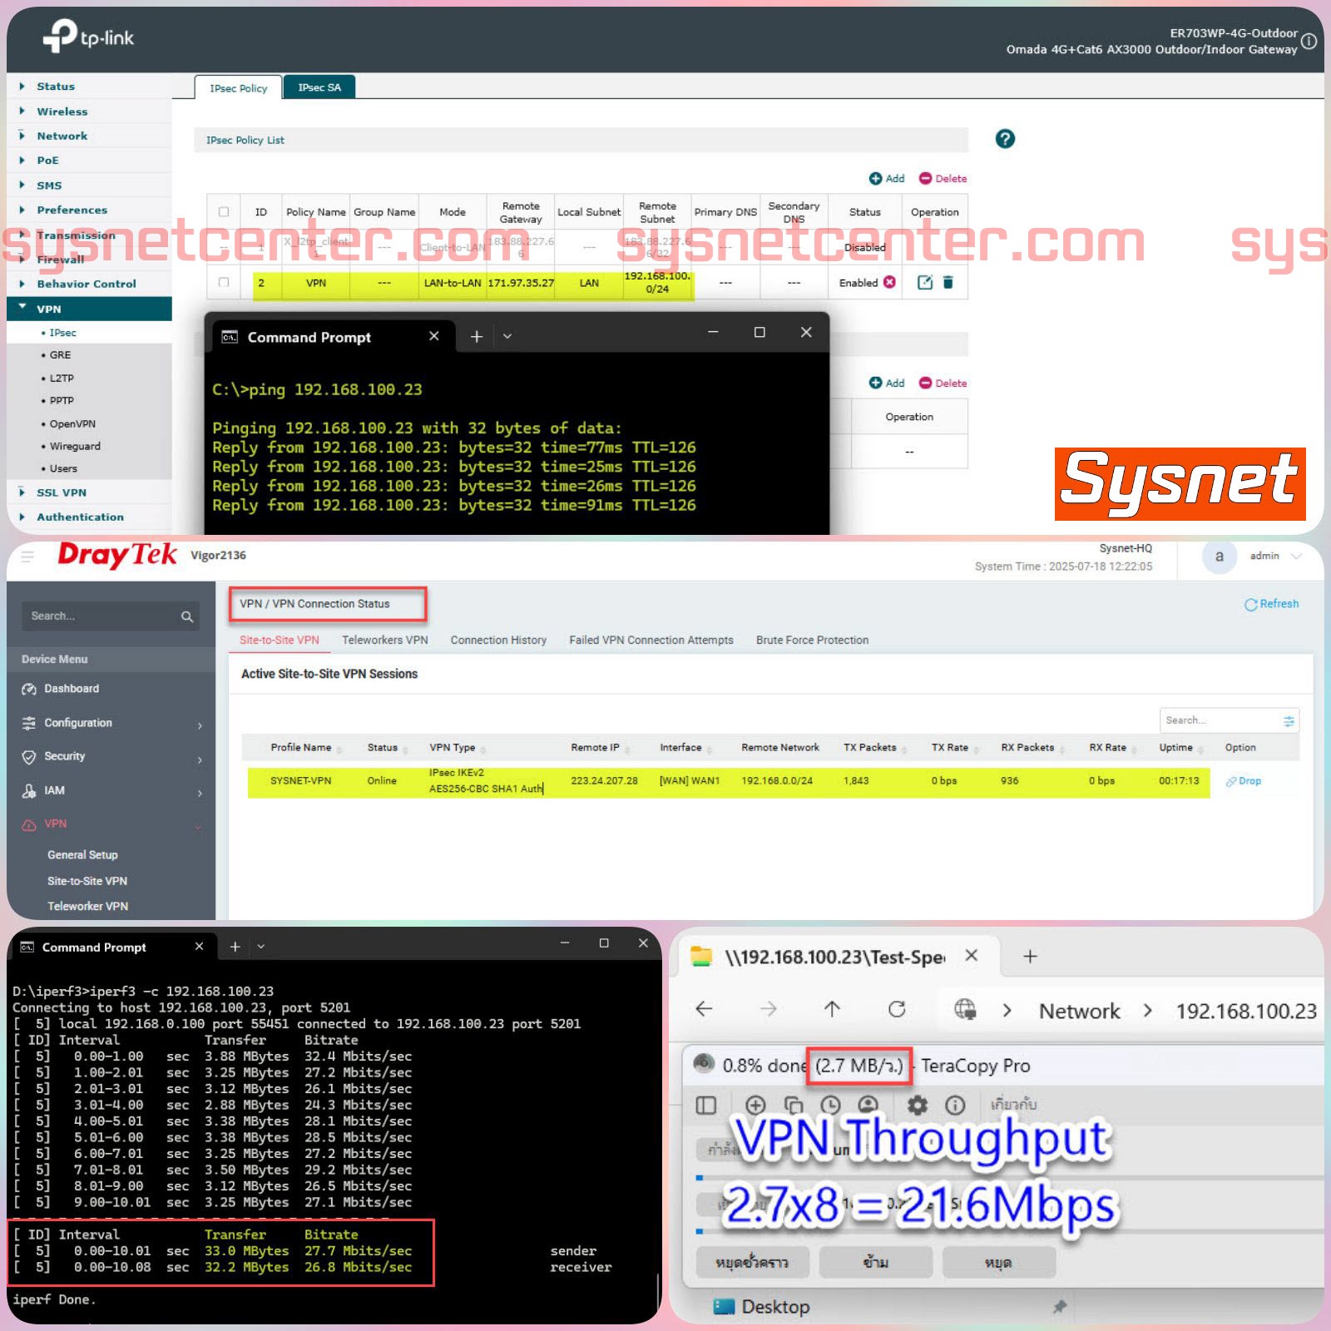
Task: Click the TP-Link logo
Action: pos(88,37)
